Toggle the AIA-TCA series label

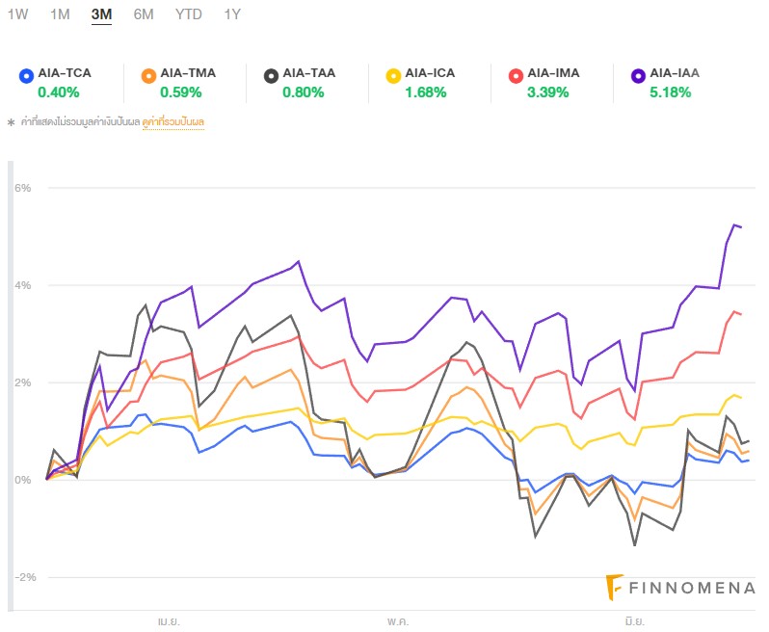(x=65, y=73)
